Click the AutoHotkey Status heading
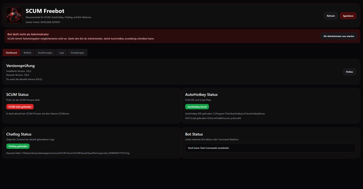Image resolution: width=363 pixels, height=189 pixels. point(201,94)
